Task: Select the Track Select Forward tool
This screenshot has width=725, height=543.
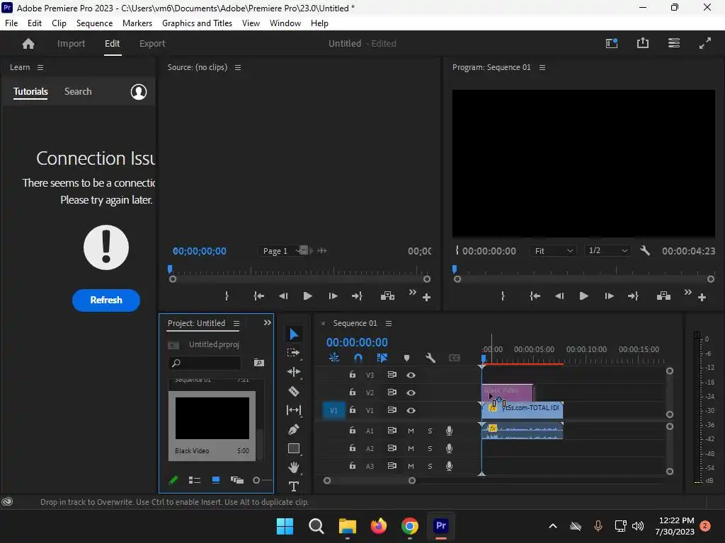Action: pos(294,353)
